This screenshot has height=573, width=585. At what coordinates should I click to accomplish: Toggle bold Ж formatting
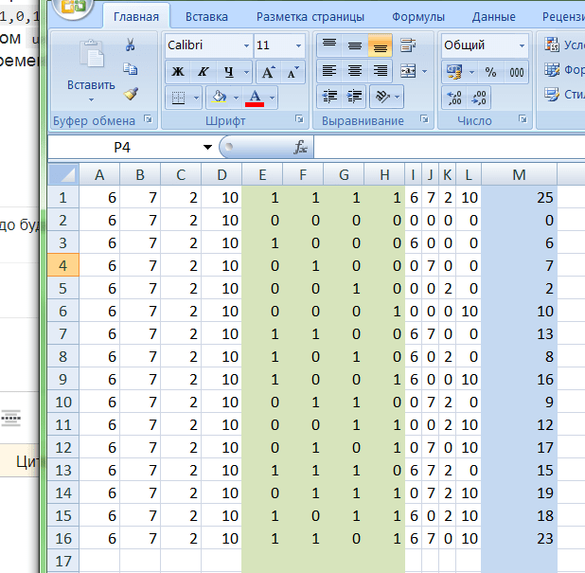click(x=178, y=72)
